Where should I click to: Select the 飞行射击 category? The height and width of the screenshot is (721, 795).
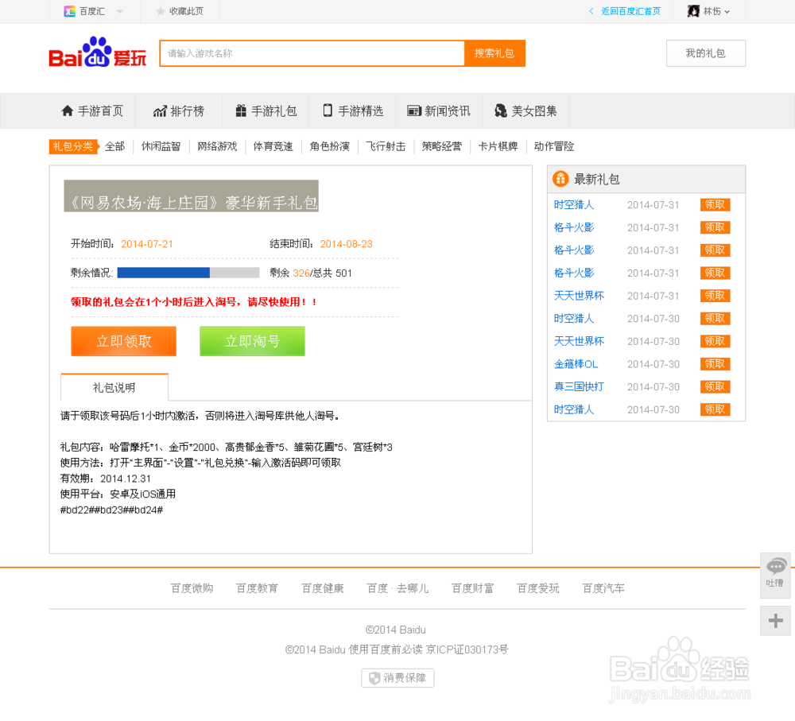point(386,146)
